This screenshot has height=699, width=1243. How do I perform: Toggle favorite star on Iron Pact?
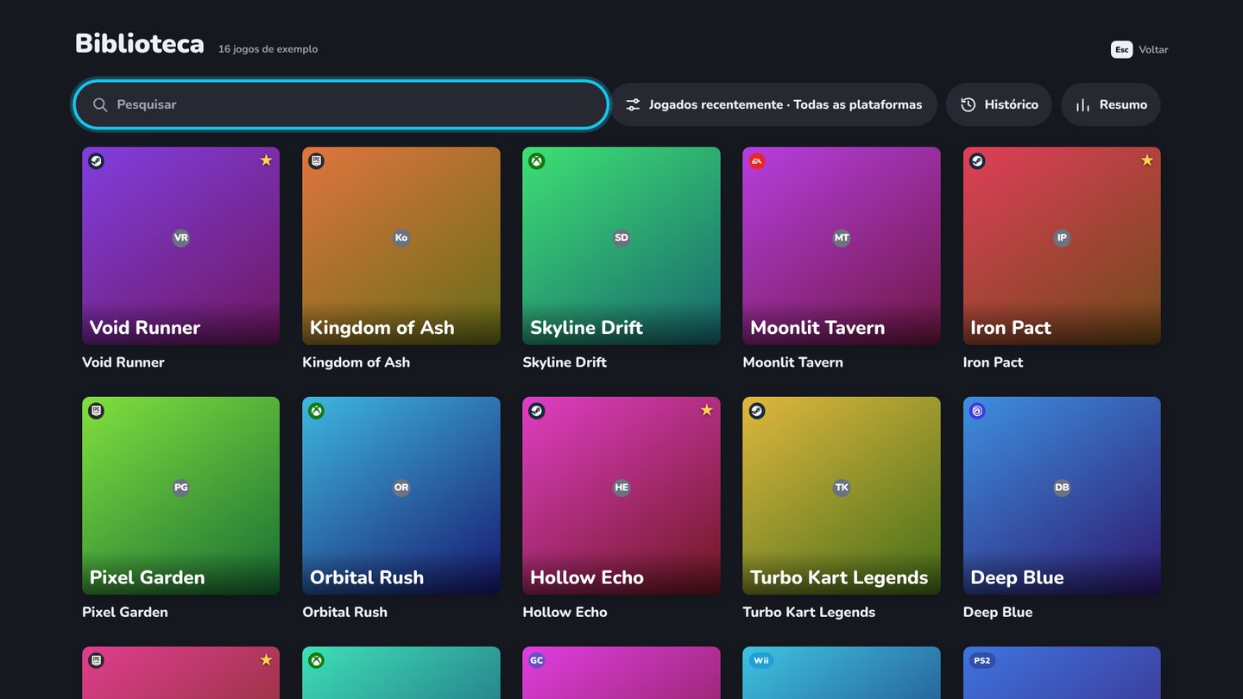coord(1146,161)
